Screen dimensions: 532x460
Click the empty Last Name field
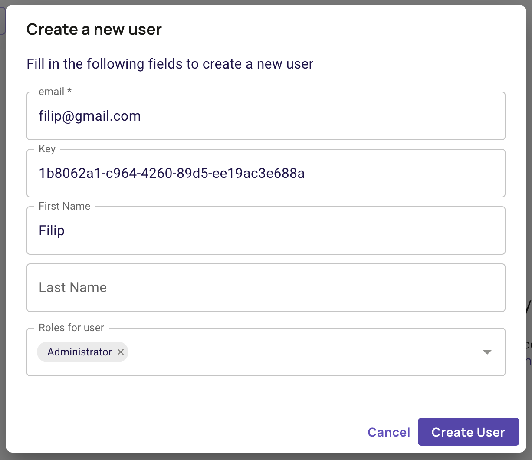(266, 287)
